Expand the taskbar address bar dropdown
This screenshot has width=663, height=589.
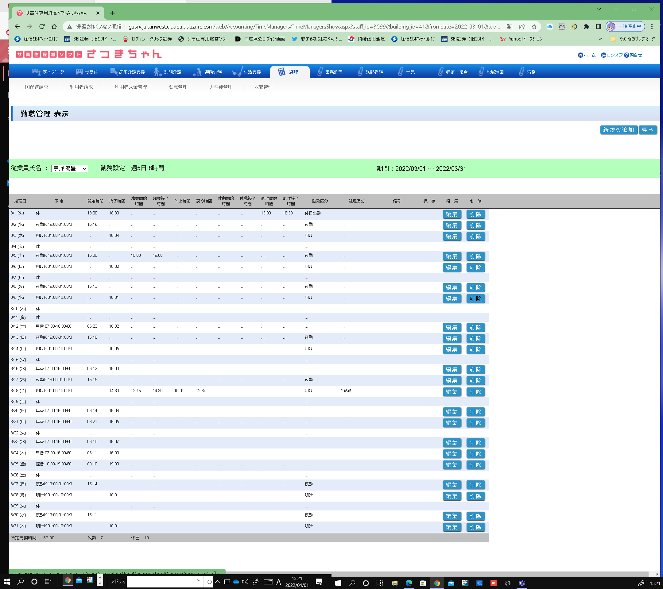(199, 581)
